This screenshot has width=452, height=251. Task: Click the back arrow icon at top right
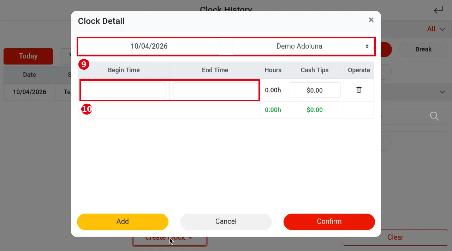[438, 10]
